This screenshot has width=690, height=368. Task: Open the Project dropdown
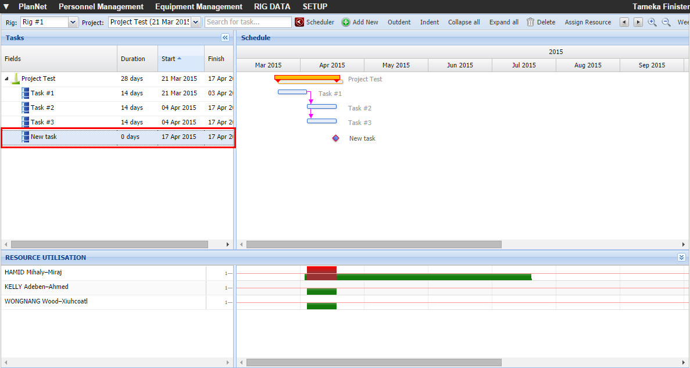[195, 22]
